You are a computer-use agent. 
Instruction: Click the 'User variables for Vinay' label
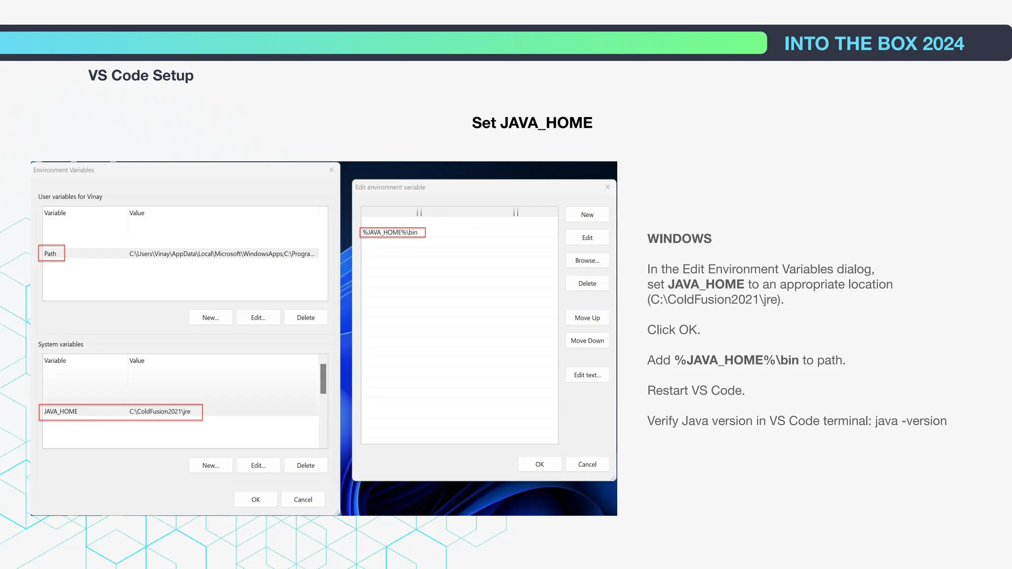click(70, 197)
